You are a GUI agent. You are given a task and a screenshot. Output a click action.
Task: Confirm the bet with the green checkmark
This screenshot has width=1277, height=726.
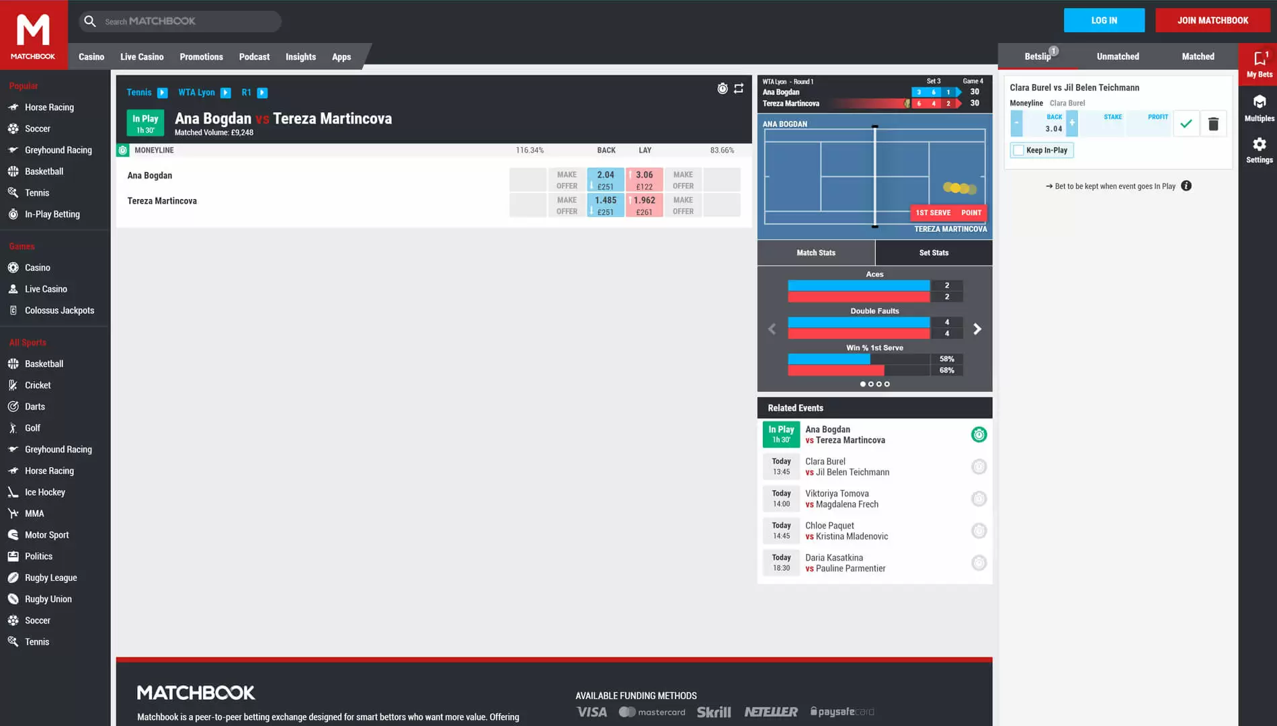(x=1186, y=124)
